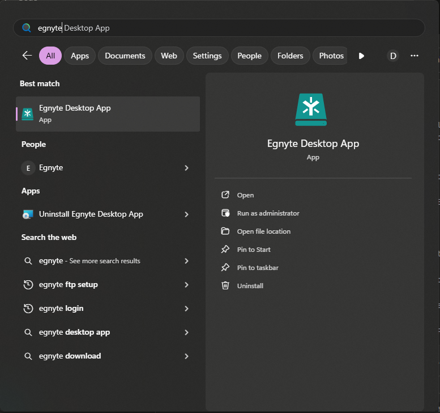Click the 'egnyte login' suggestion
The height and width of the screenshot is (413, 440).
click(108, 309)
